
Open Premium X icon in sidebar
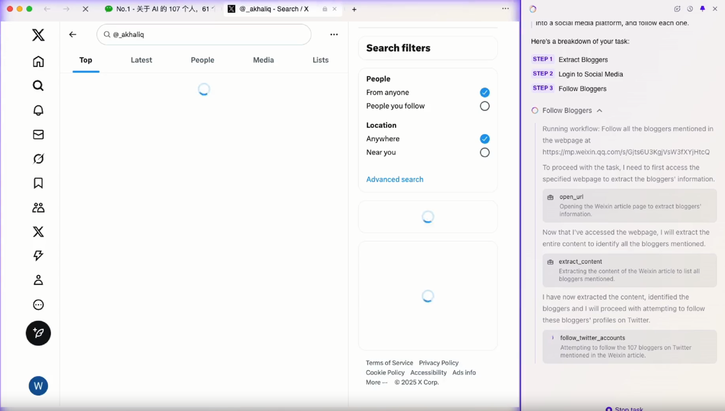coord(38,232)
